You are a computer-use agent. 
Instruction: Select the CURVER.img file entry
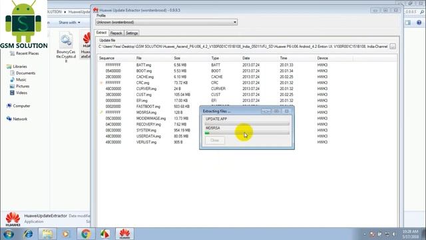click(x=146, y=89)
